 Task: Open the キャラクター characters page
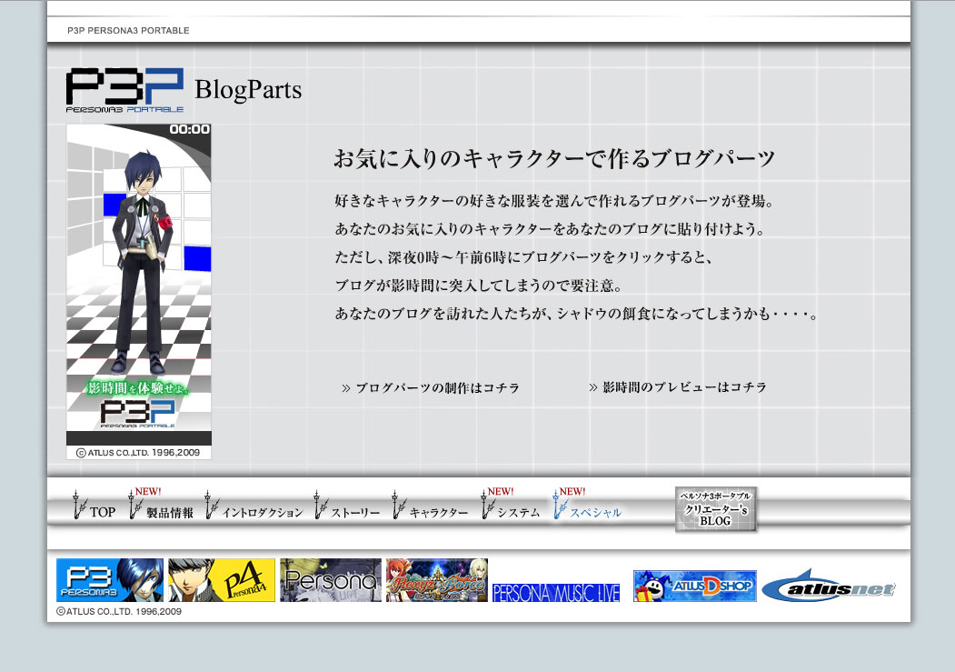(x=439, y=513)
